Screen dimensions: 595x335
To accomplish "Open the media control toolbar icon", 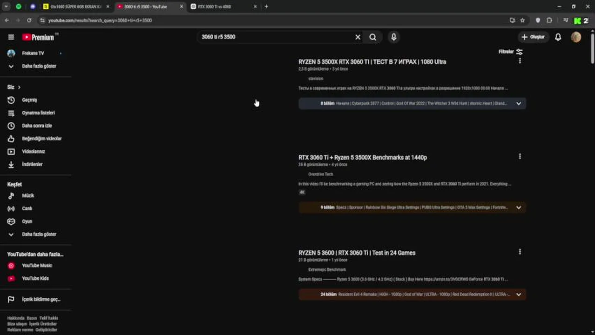I will coord(566,20).
